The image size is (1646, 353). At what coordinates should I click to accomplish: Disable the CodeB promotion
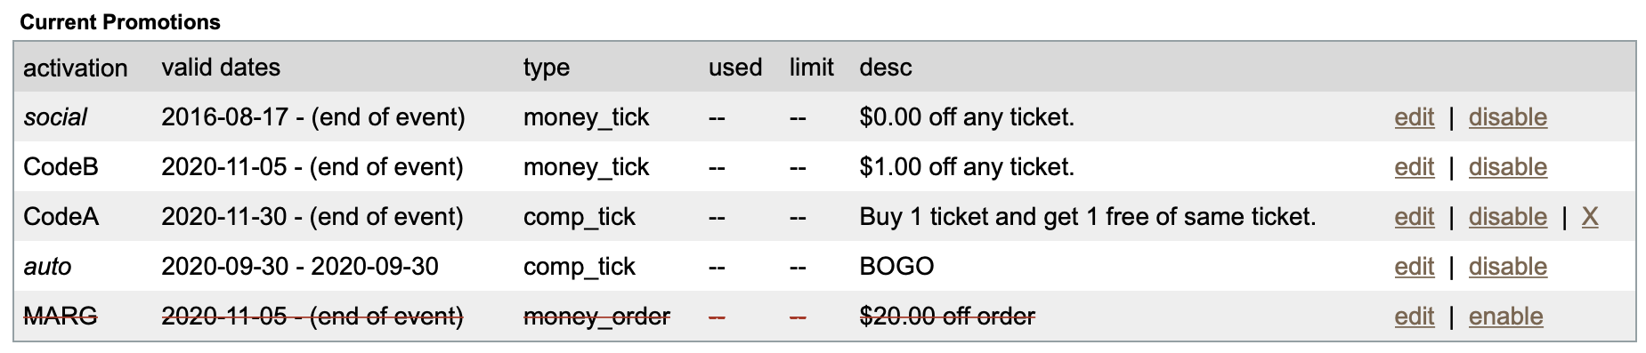click(1507, 167)
